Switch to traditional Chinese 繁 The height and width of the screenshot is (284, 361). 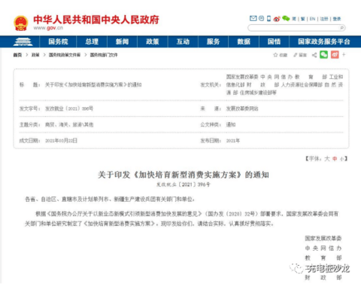click(x=303, y=19)
